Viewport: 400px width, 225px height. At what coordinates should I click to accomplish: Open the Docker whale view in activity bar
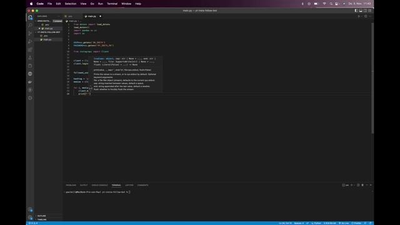[x=30, y=82]
